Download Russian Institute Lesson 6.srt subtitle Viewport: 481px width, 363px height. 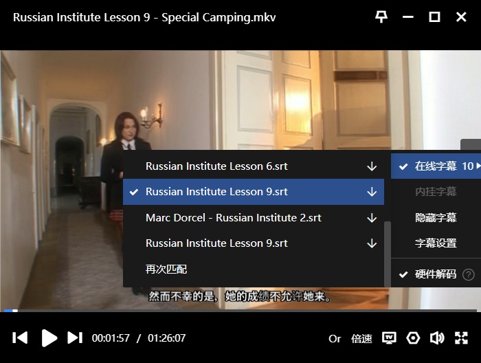tap(372, 166)
